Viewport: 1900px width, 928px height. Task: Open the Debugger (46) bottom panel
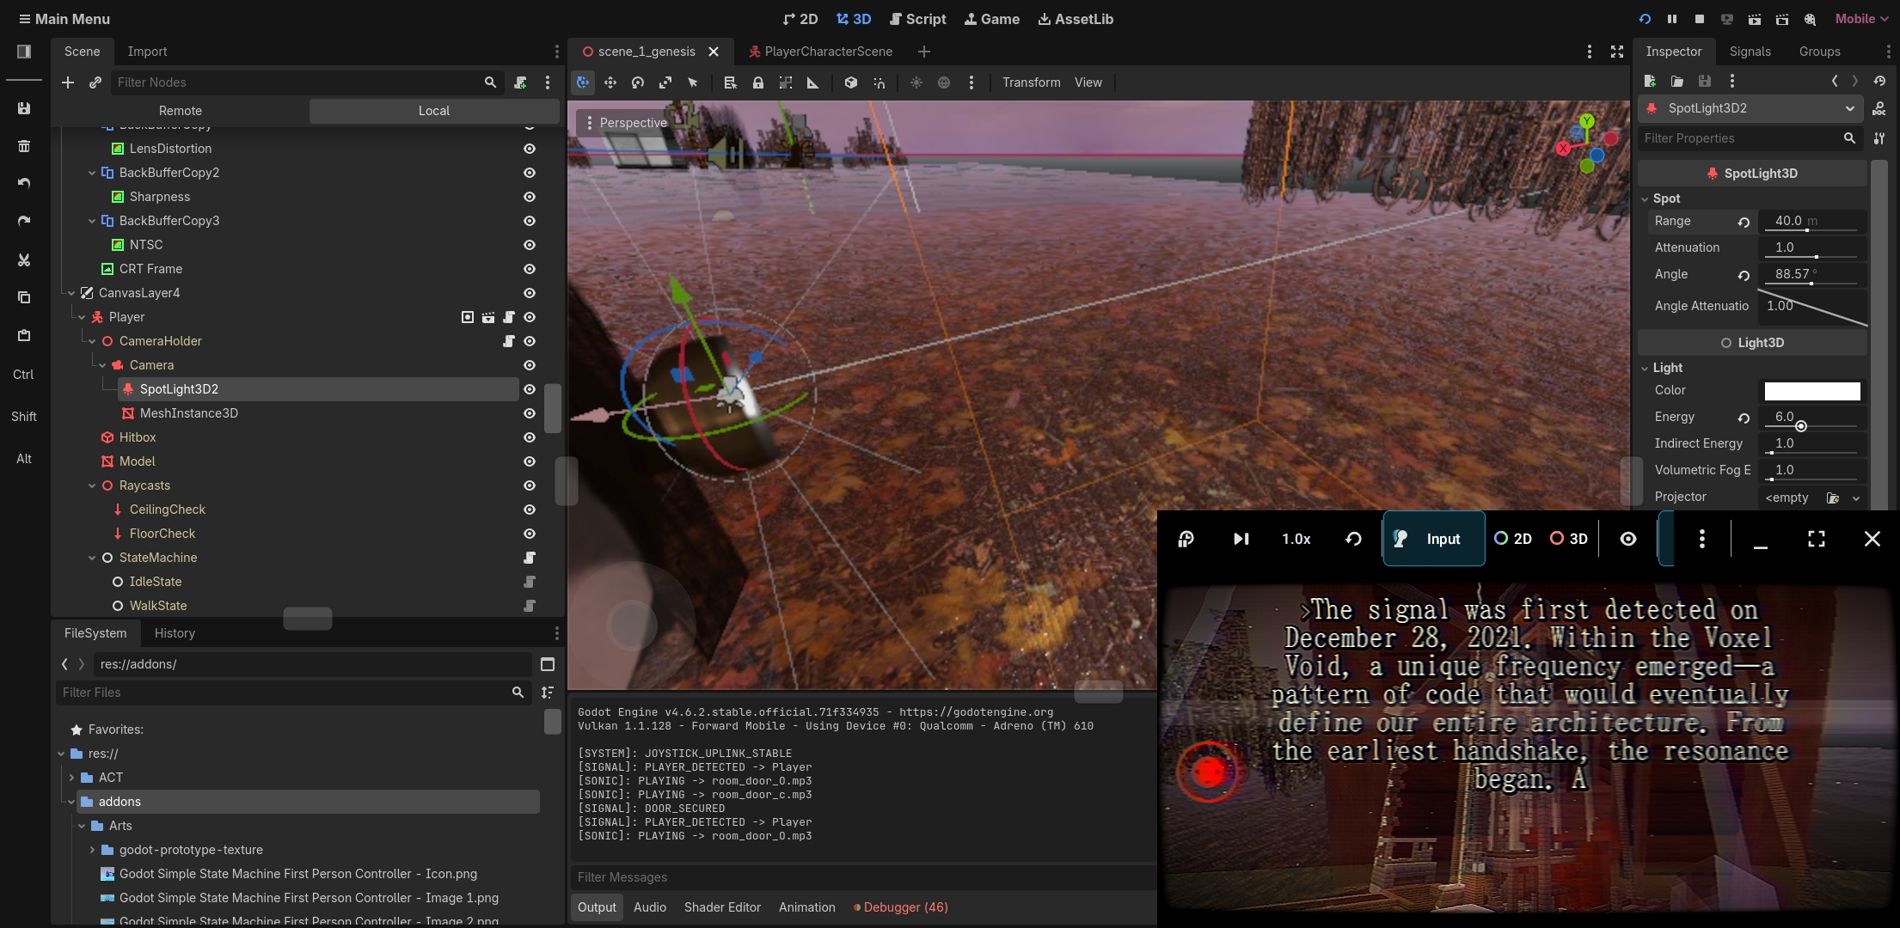pyautogui.click(x=900, y=907)
